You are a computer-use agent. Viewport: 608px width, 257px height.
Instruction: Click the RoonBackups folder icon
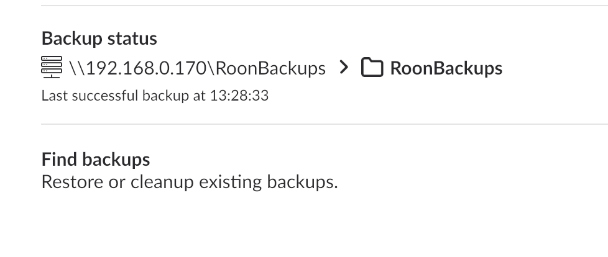click(x=372, y=67)
